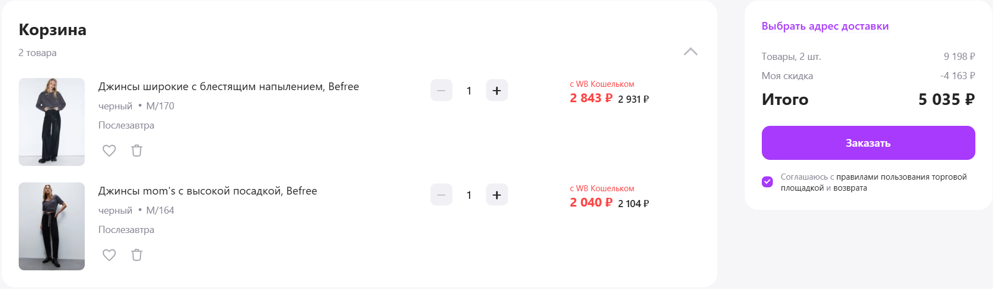Decrease quantity of mom's jeans
Viewport: 993px width, 289px height.
click(441, 195)
